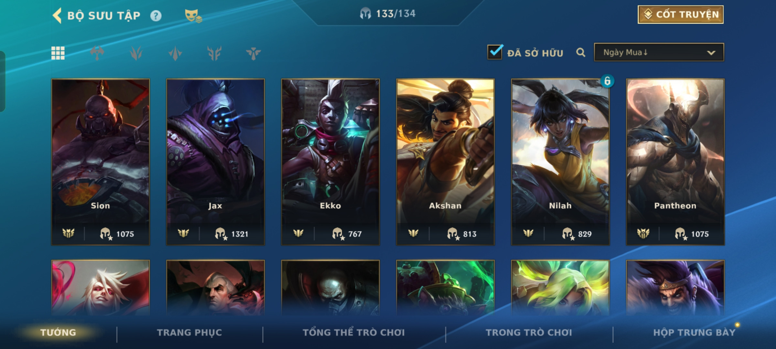Image resolution: width=776 pixels, height=349 pixels.
Task: Open the Jax champion card
Action: click(x=215, y=162)
